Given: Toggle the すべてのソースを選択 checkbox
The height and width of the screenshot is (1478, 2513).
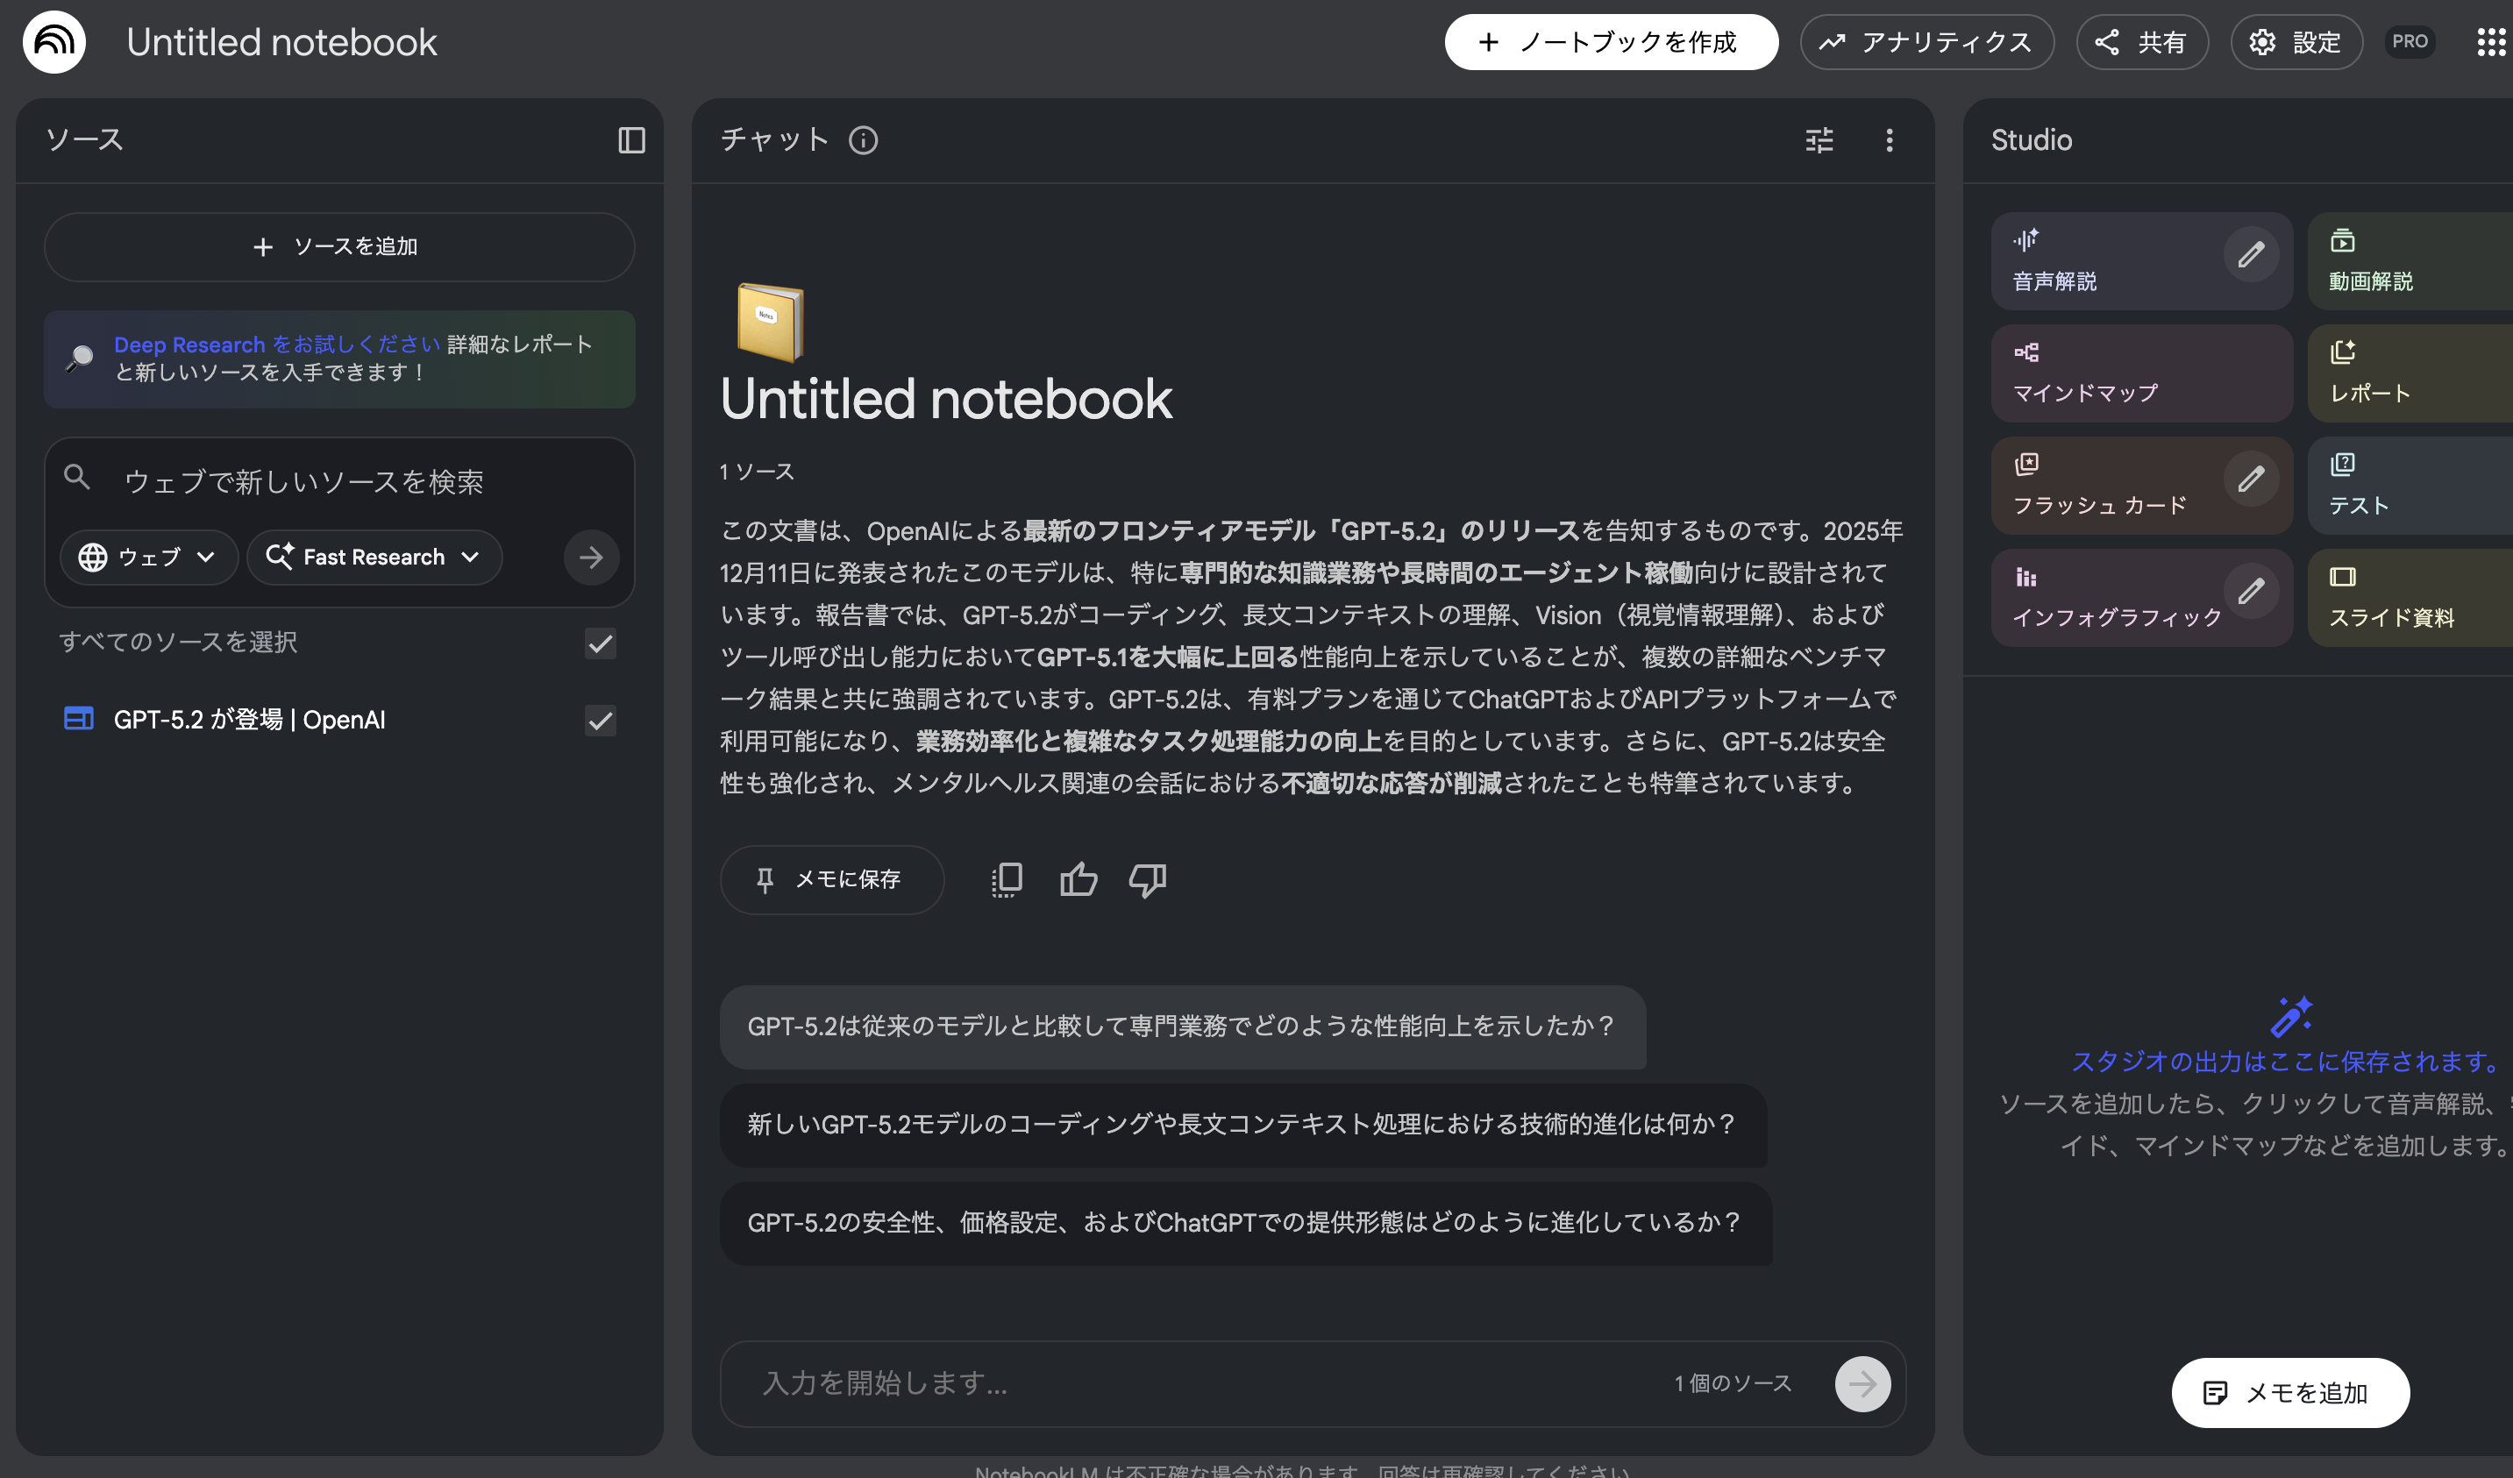Looking at the screenshot, I should 601,643.
